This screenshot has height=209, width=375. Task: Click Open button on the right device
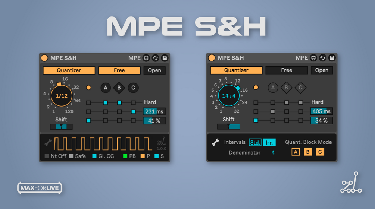(x=322, y=70)
